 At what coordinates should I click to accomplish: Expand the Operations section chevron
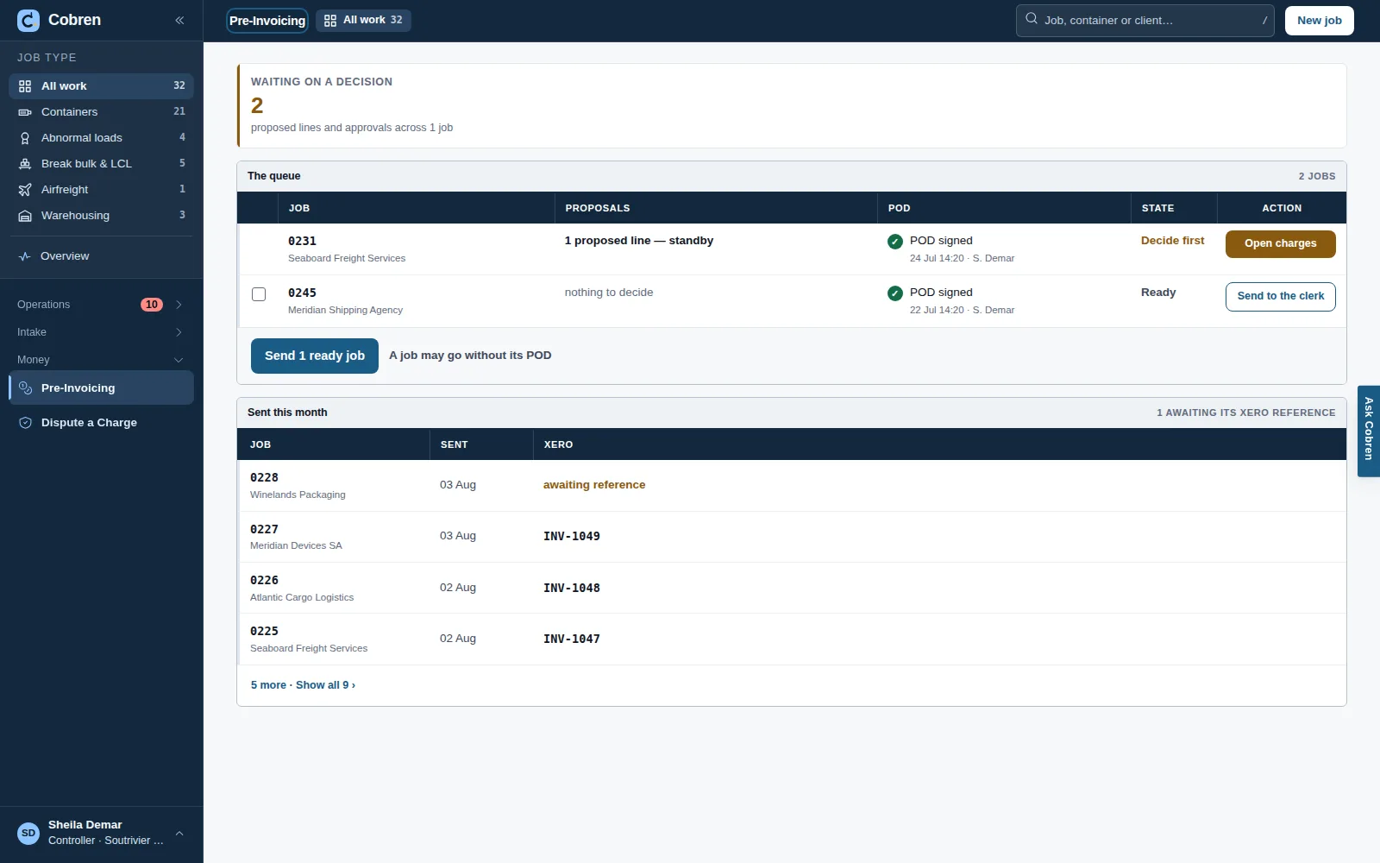(179, 305)
